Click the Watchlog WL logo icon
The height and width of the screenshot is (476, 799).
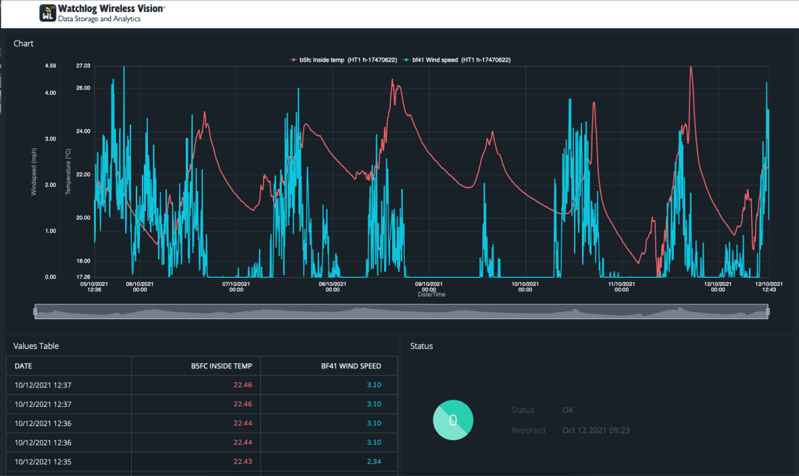point(47,13)
